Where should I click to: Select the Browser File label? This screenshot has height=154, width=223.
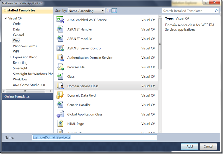click(x=76, y=67)
